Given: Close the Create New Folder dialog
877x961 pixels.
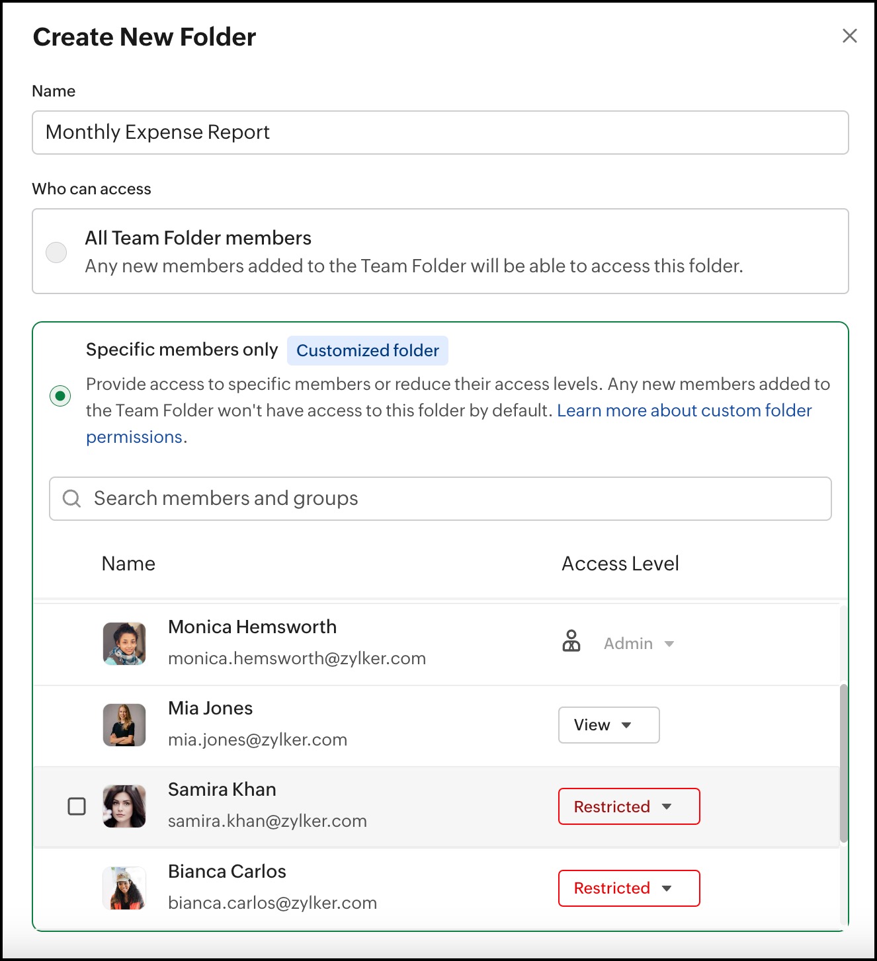Looking at the screenshot, I should pos(849,36).
